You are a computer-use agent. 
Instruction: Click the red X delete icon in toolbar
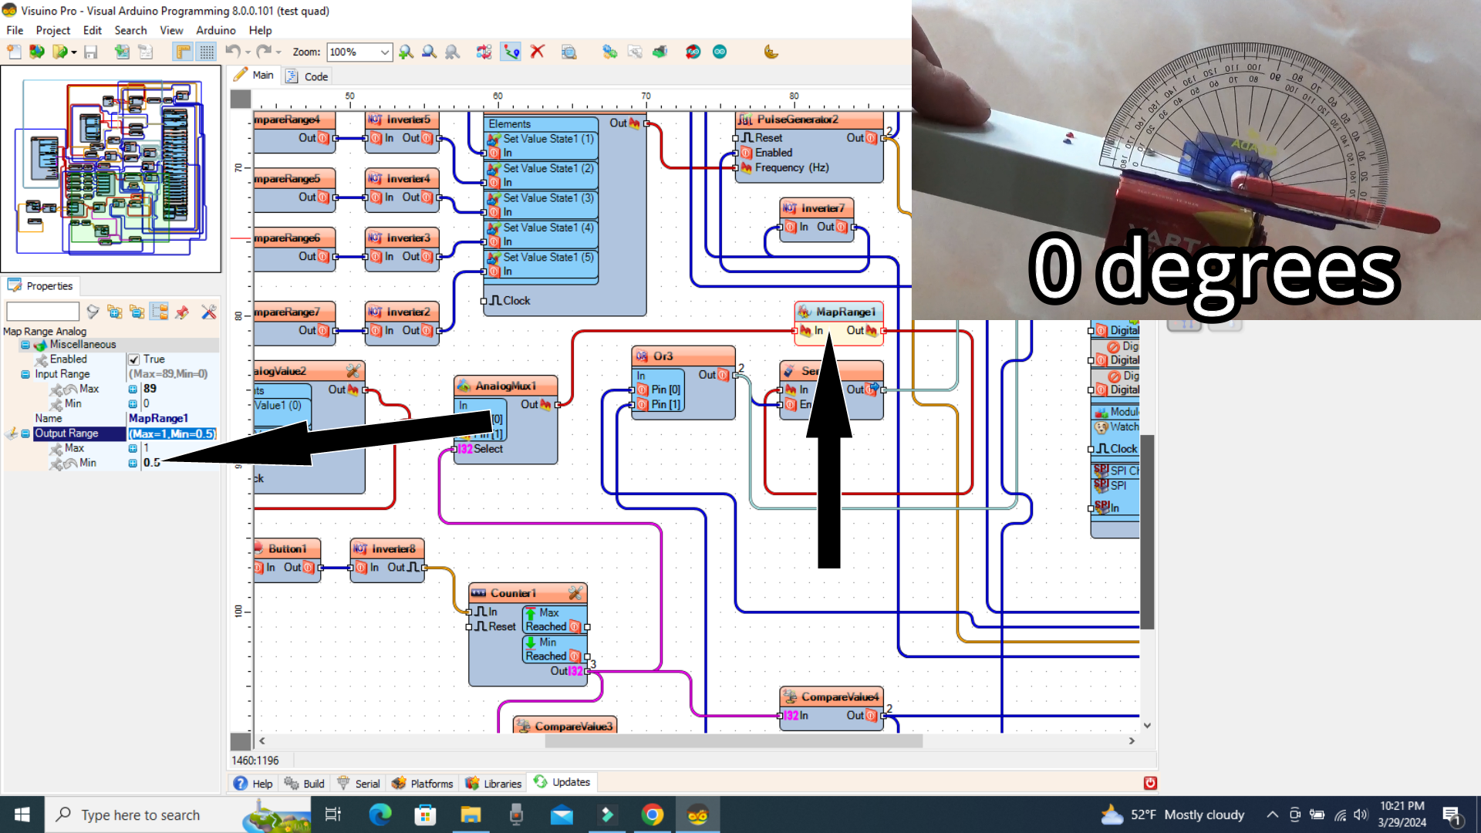click(538, 52)
